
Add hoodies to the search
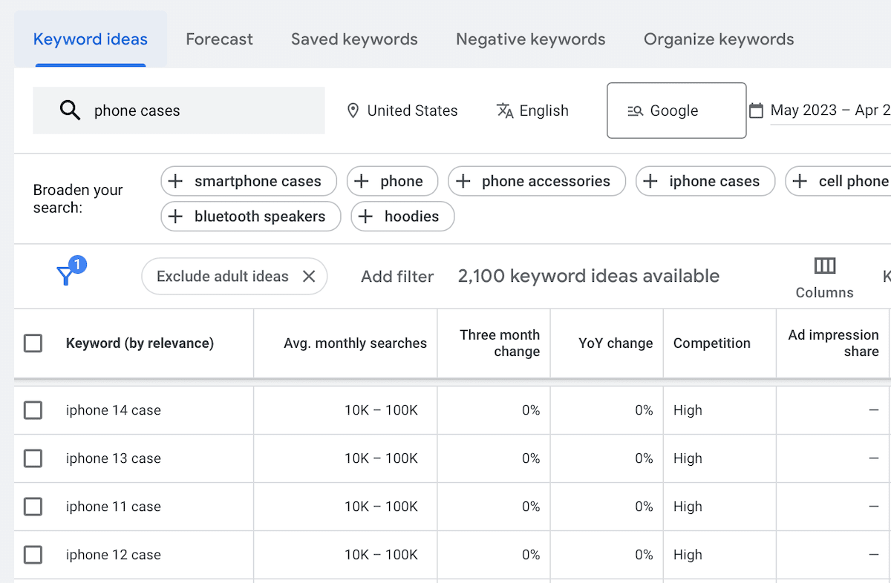402,217
